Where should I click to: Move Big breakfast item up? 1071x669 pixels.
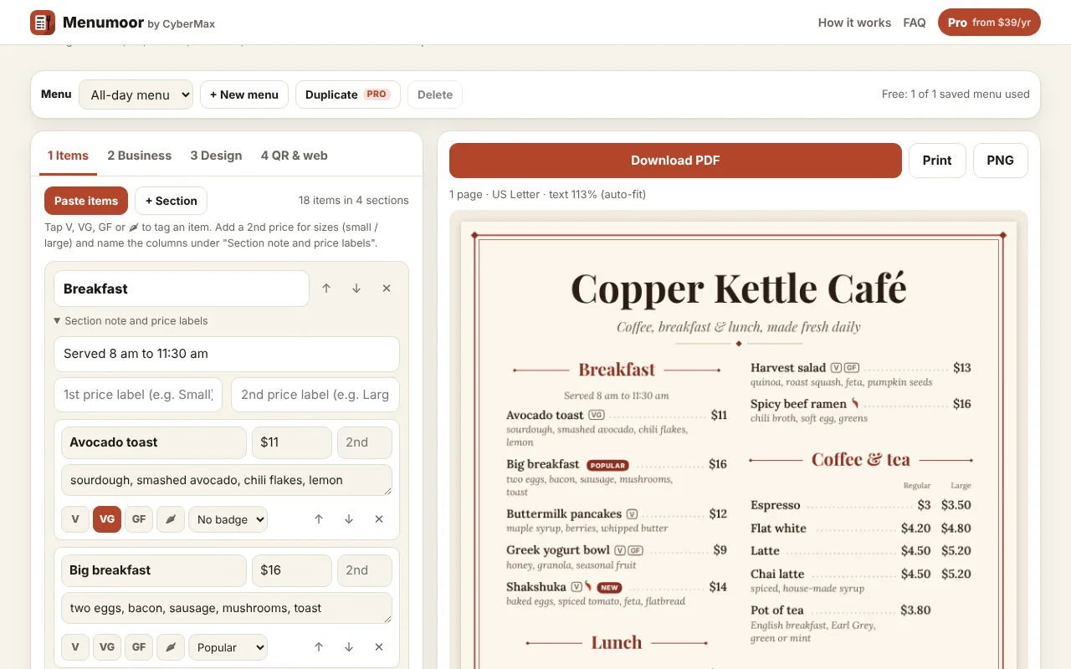(x=319, y=647)
